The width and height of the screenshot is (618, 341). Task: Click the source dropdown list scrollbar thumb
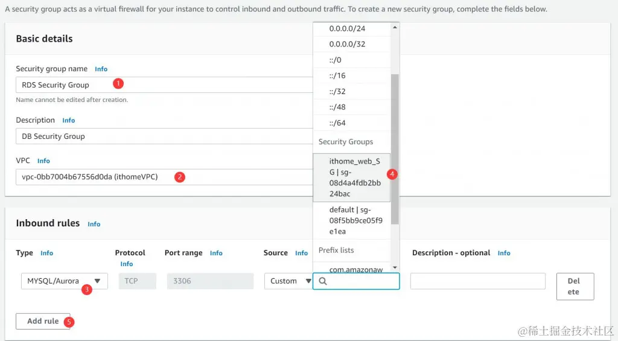(395, 149)
